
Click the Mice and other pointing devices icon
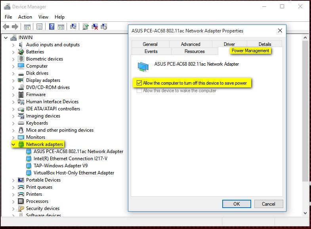tap(21, 130)
